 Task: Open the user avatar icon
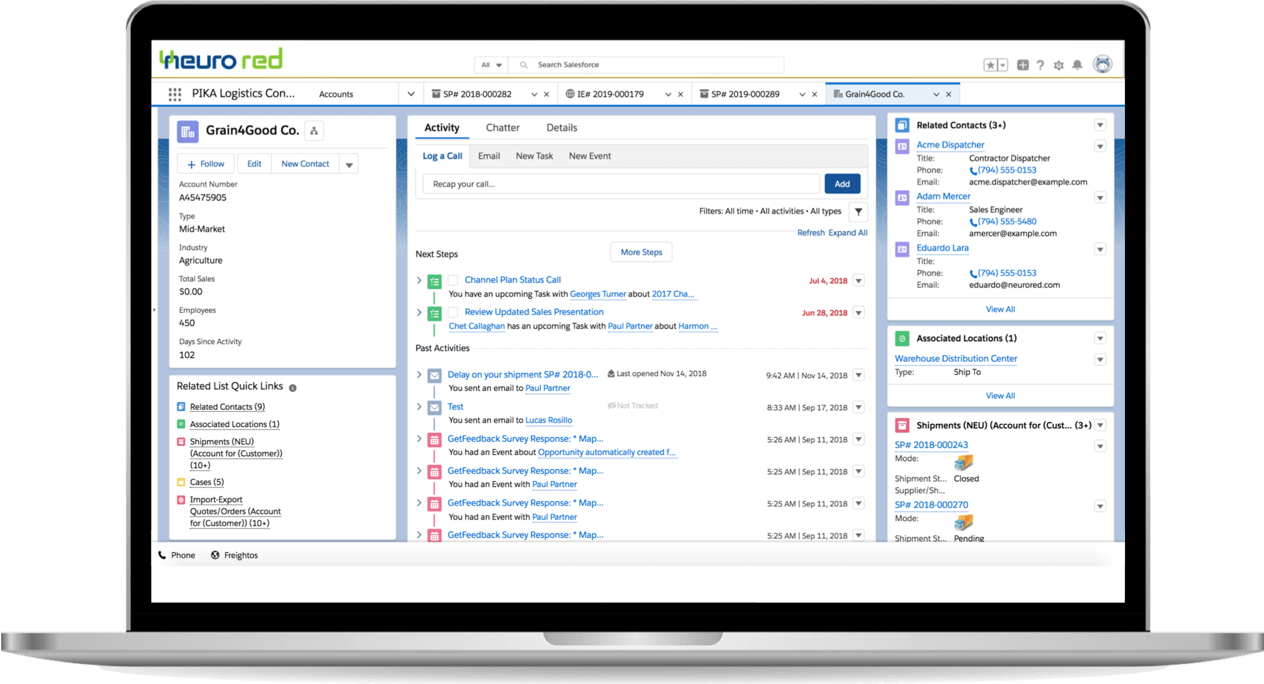[x=1102, y=64]
